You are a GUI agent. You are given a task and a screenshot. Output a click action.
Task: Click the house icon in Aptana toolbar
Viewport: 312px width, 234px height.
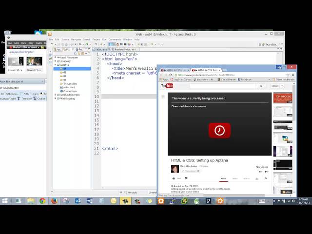[x=117, y=44]
